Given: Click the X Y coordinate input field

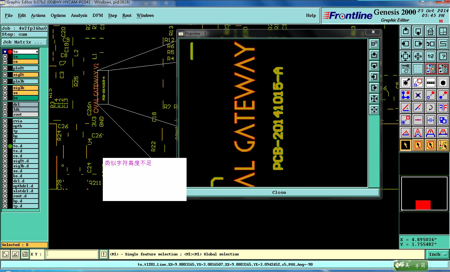Looking at the screenshot, I should [x=72, y=254].
